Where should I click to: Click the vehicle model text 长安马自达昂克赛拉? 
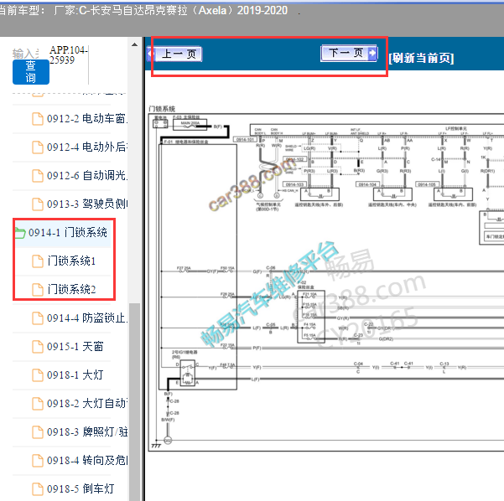(x=138, y=11)
